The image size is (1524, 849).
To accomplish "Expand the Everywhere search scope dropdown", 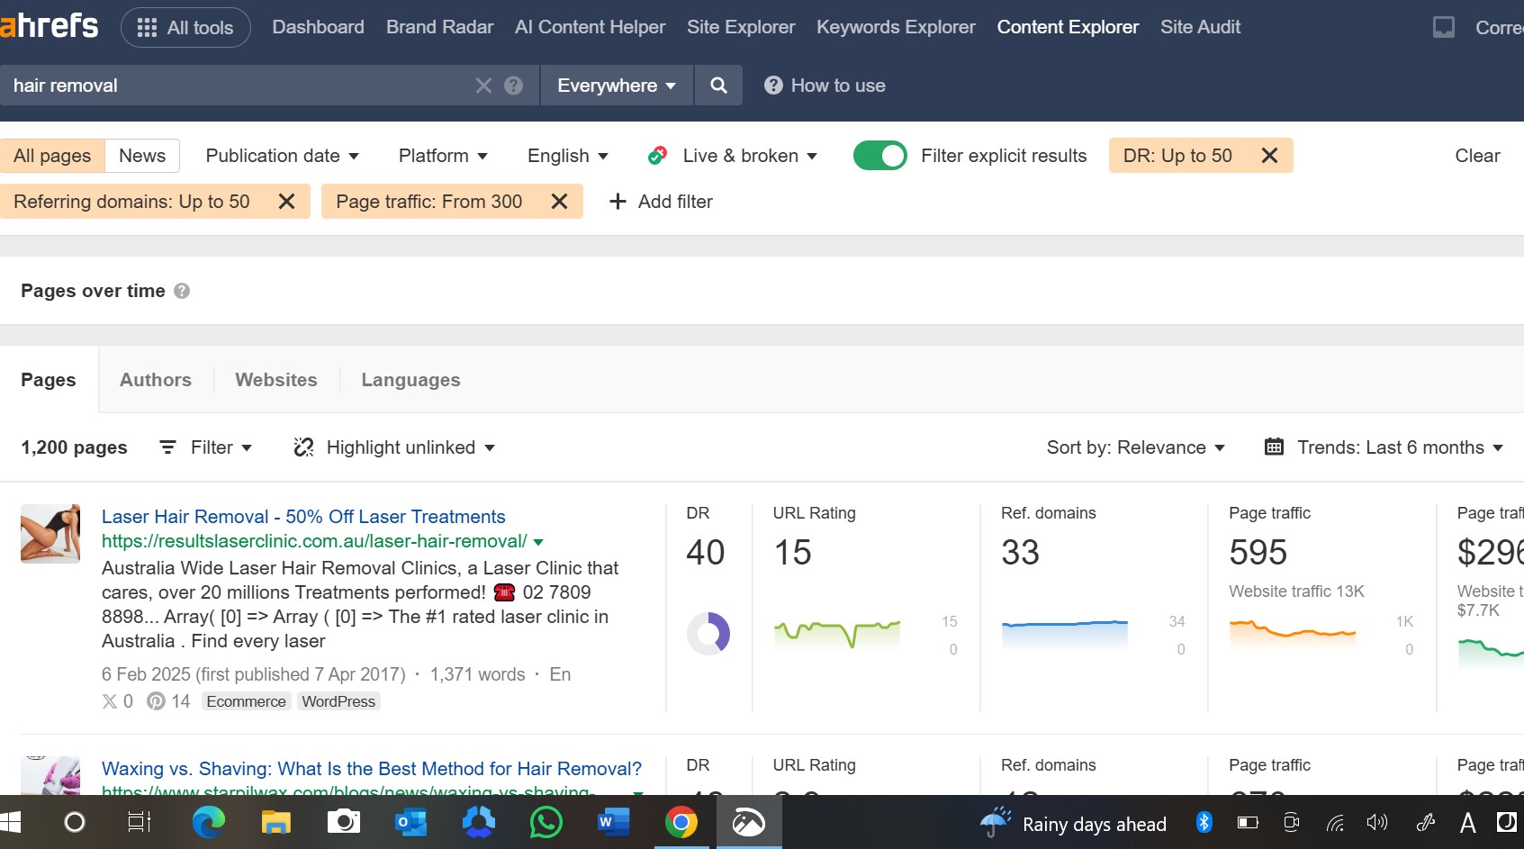I will pyautogui.click(x=617, y=86).
